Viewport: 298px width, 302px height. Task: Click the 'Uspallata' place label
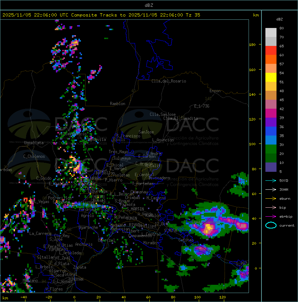coord(34,143)
